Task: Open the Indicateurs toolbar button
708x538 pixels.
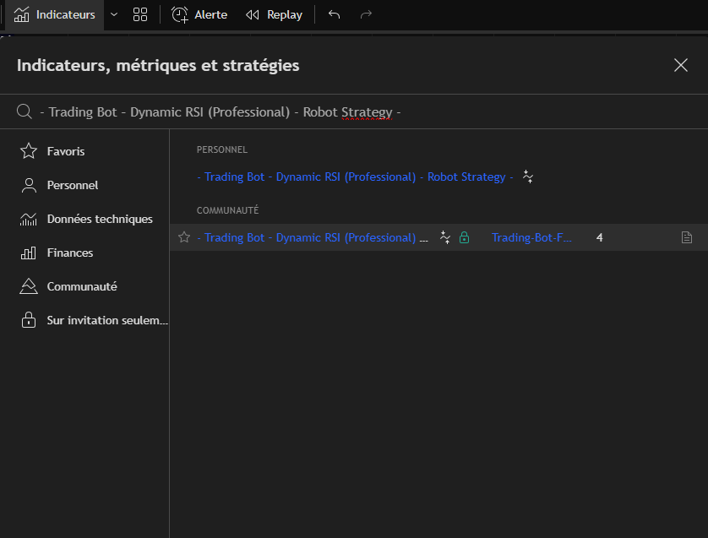Action: 55,14
